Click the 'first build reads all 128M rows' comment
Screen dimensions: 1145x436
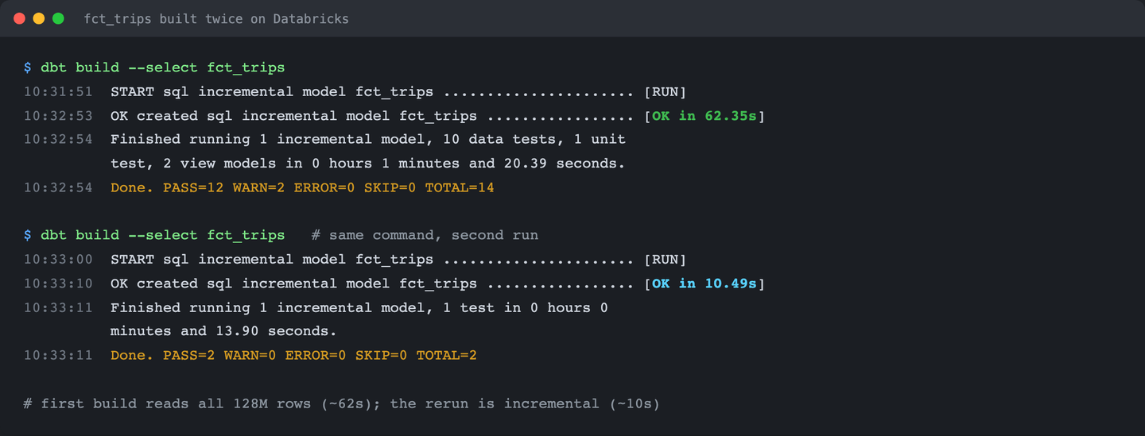coord(342,403)
